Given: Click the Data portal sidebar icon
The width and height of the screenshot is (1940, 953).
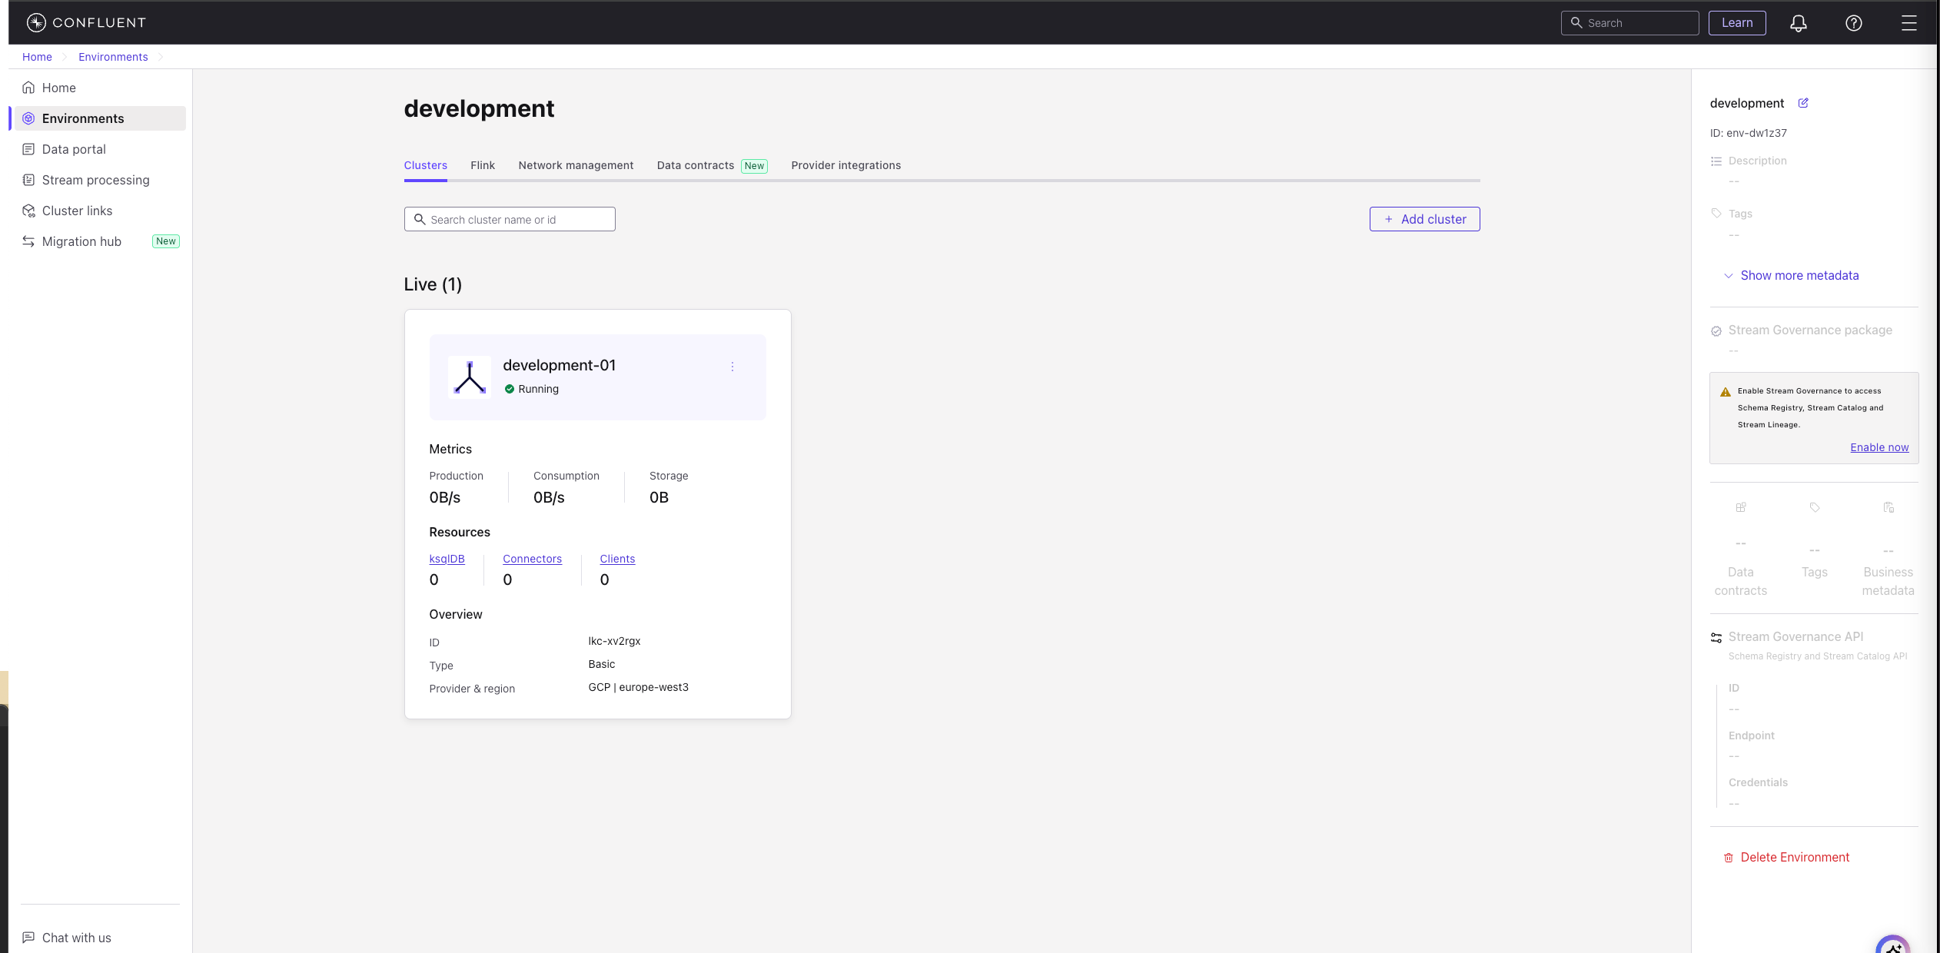Looking at the screenshot, I should [x=28, y=149].
